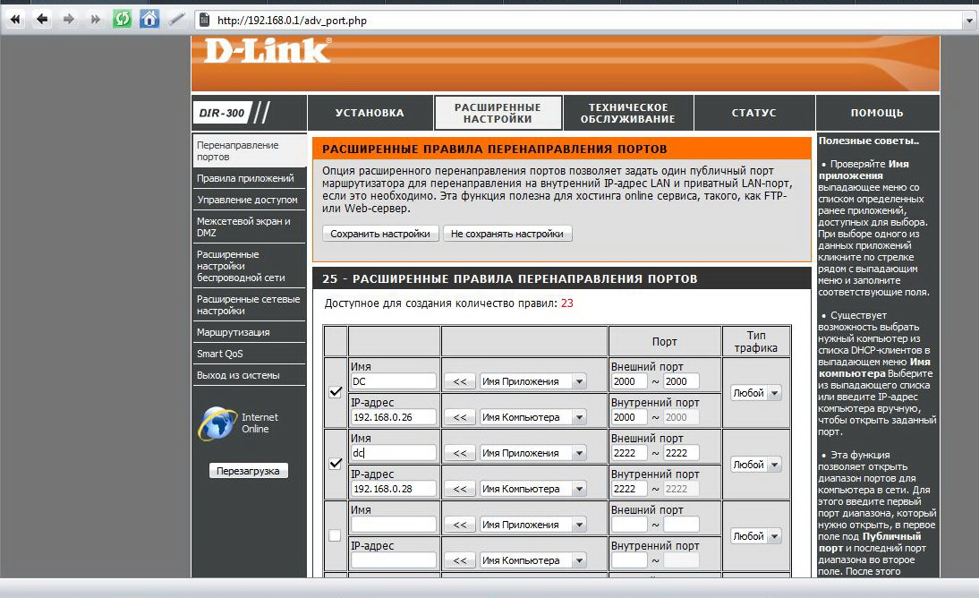Click the browser back arrow button
Screen dimensions: 979x598
pos(41,19)
